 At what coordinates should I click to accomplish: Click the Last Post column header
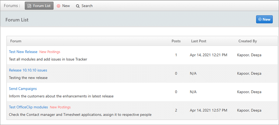(198, 41)
